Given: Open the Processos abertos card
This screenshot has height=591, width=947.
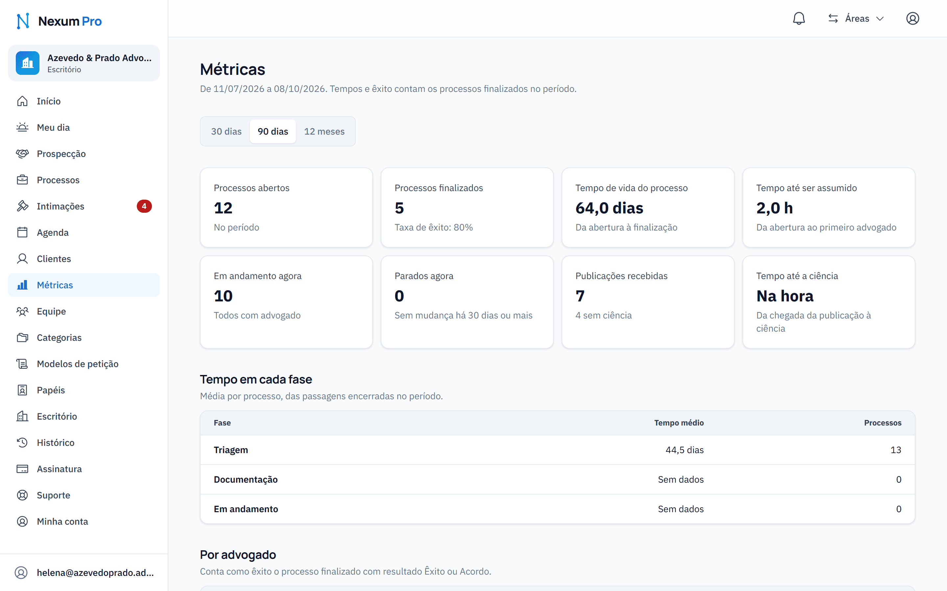Looking at the screenshot, I should (286, 208).
